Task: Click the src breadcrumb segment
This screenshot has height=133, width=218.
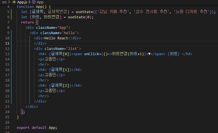Action: click(x=4, y=2)
